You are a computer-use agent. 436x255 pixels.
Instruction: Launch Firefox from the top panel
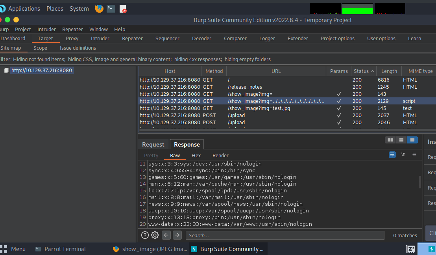click(99, 9)
